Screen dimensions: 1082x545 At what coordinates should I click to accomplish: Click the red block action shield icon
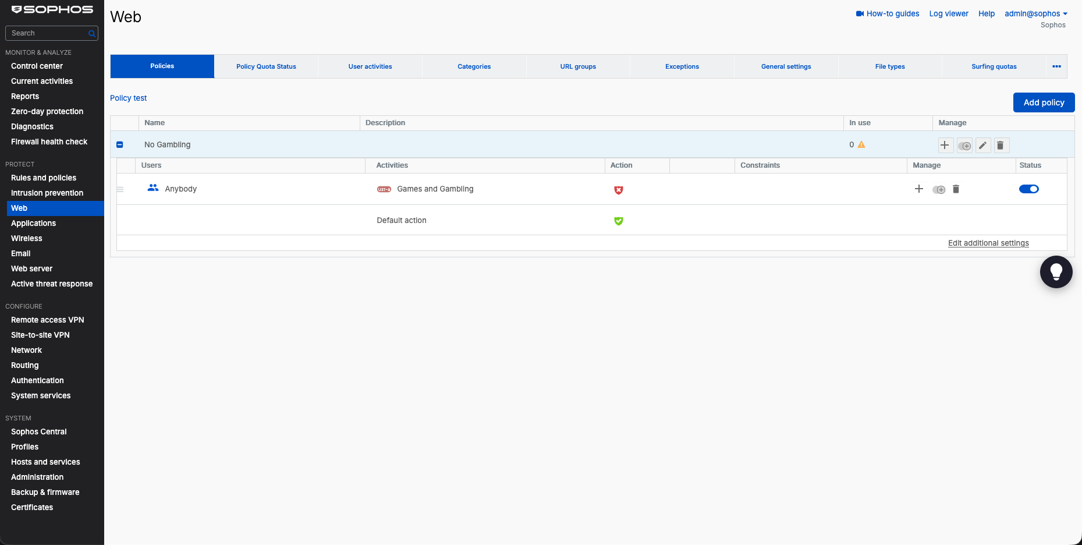(x=619, y=190)
